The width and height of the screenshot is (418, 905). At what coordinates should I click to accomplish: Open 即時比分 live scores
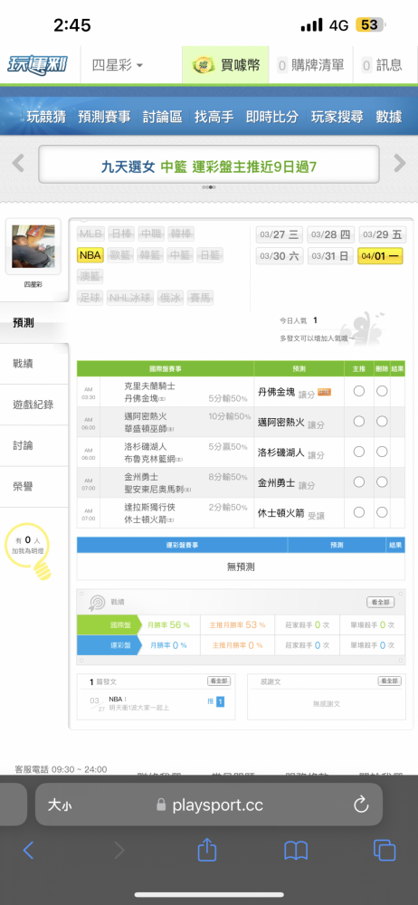pos(272,117)
